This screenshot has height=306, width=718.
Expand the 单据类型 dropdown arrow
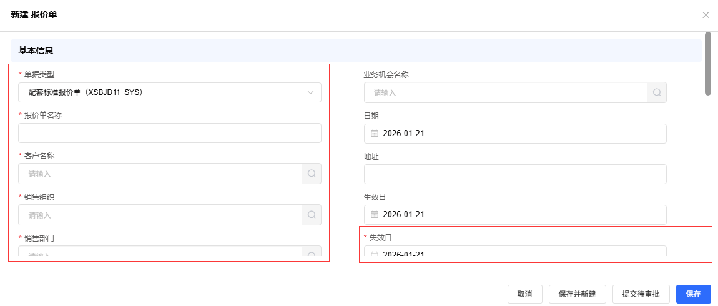pos(311,92)
